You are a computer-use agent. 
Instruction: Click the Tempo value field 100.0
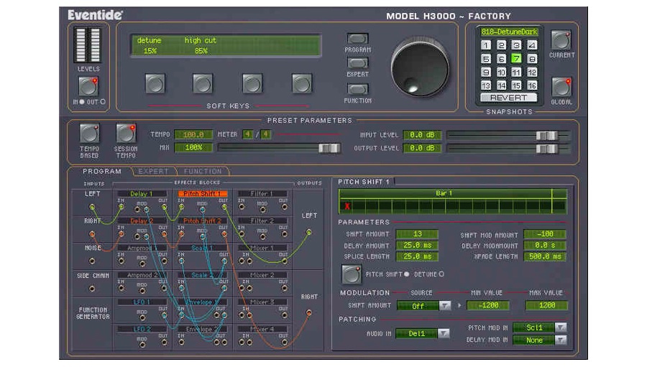[193, 134]
